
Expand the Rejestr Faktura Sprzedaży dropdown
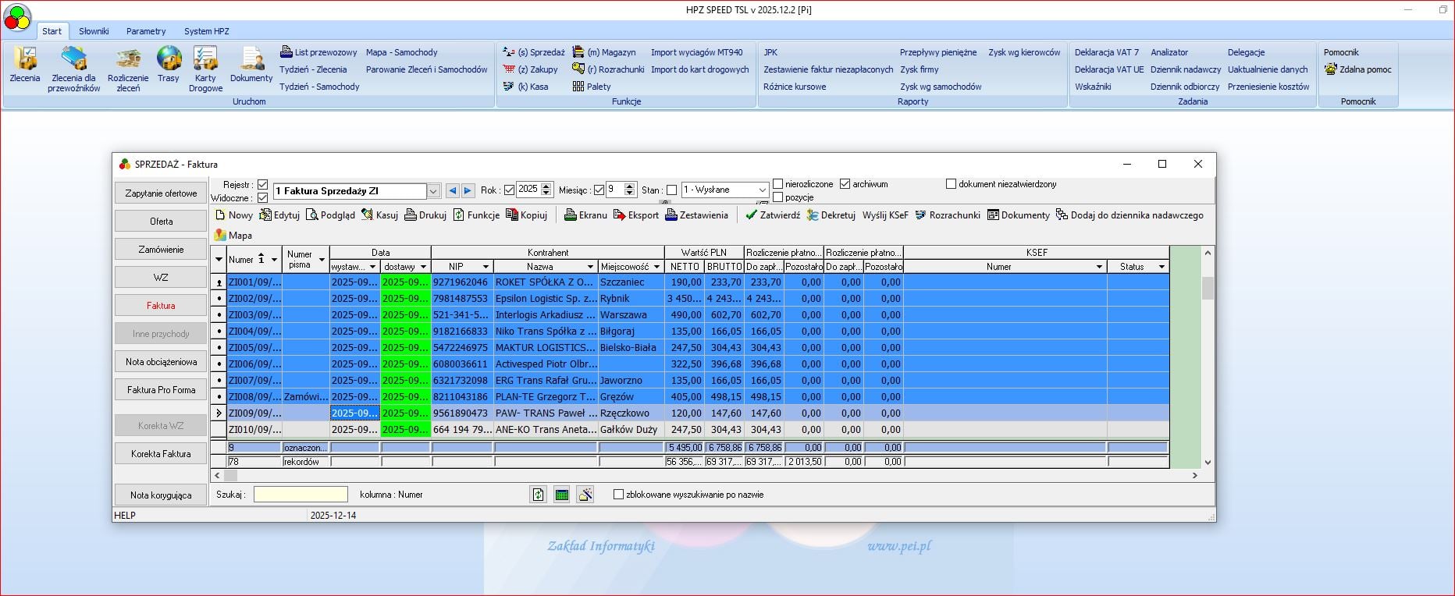click(x=433, y=191)
